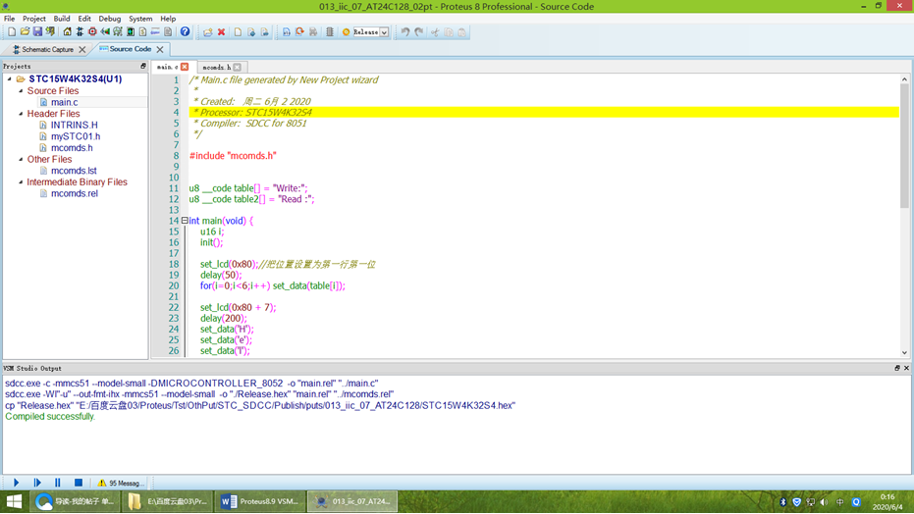Open Schematic Capture from the toolbar icon
The width and height of the screenshot is (914, 514).
click(80, 32)
